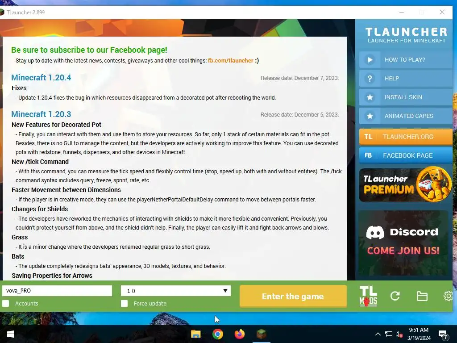Image resolution: width=457 pixels, height=343 pixels.
Task: Select the TLauncher Minecraft taskbar icon
Action: pyautogui.click(x=262, y=334)
